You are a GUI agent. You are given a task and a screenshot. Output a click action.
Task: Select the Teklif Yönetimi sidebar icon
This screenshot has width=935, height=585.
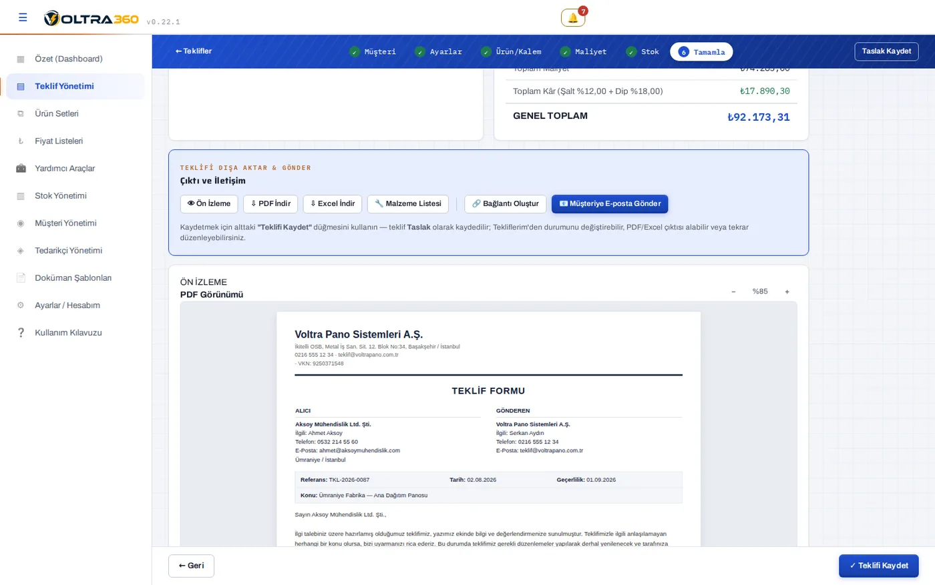[21, 86]
